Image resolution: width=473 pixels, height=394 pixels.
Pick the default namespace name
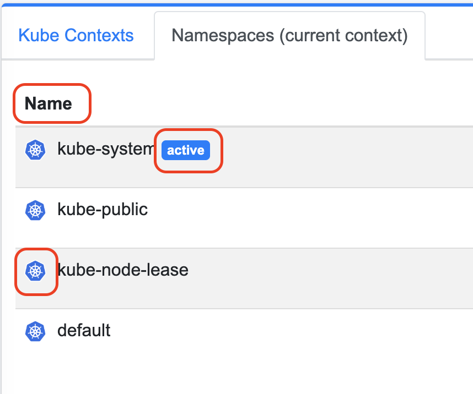point(84,331)
